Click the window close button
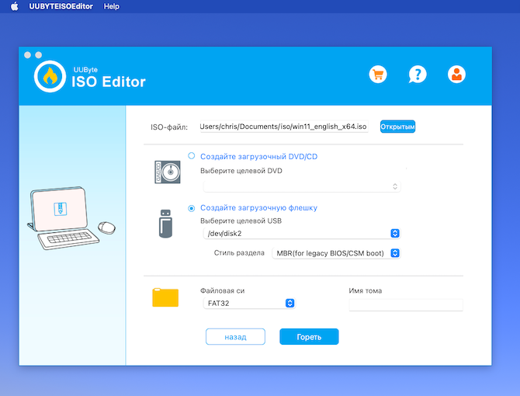The image size is (520, 396). [x=27, y=54]
